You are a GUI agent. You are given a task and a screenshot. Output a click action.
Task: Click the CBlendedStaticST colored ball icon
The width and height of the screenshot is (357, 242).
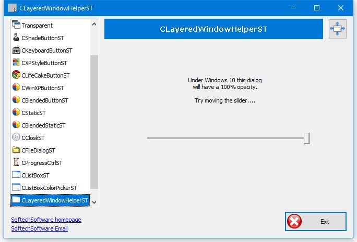(x=16, y=124)
